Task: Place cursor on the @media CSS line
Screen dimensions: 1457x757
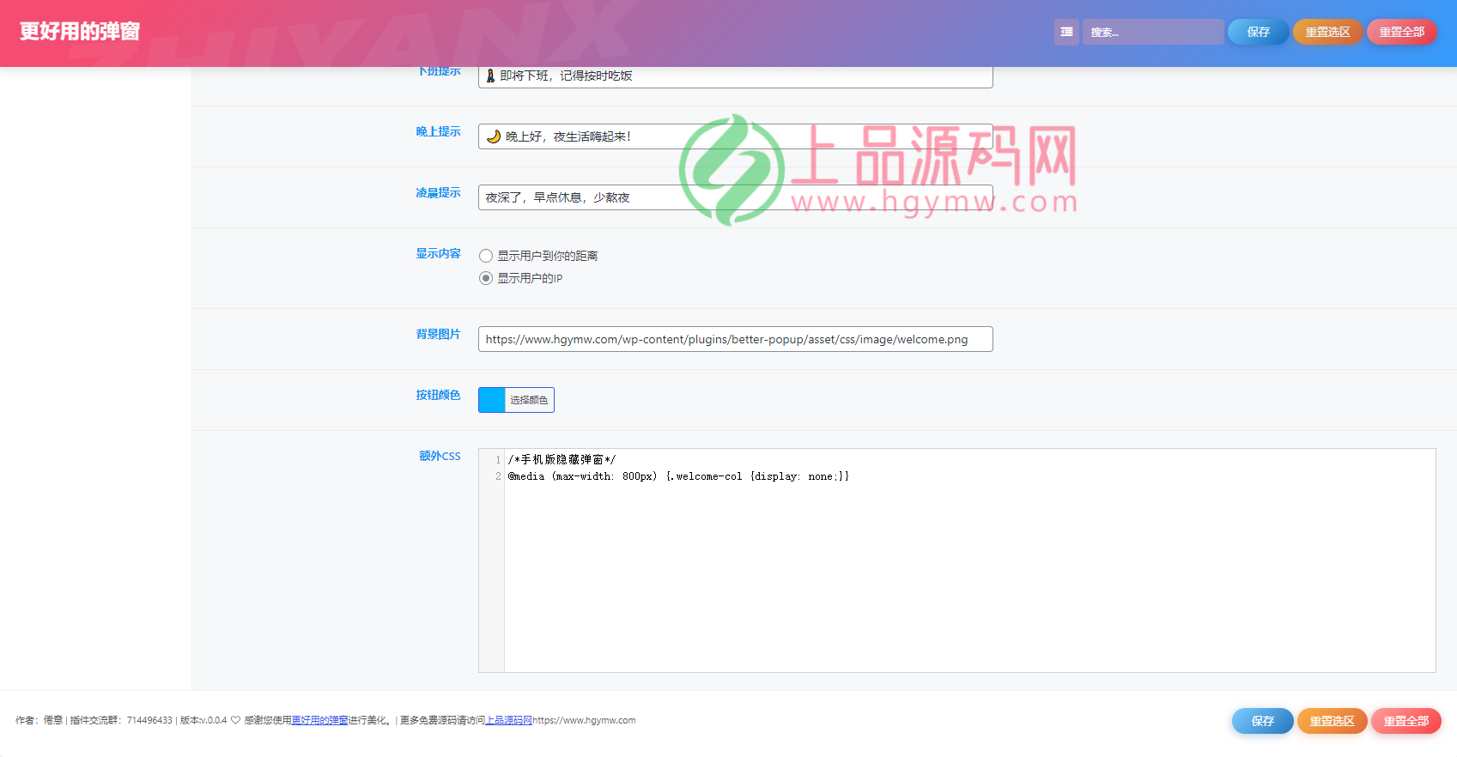Action: pyautogui.click(x=678, y=476)
